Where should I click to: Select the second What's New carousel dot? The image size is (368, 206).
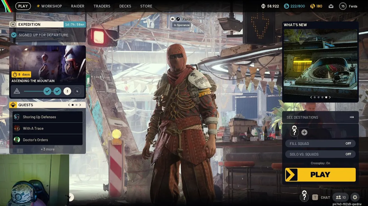tap(318, 97)
